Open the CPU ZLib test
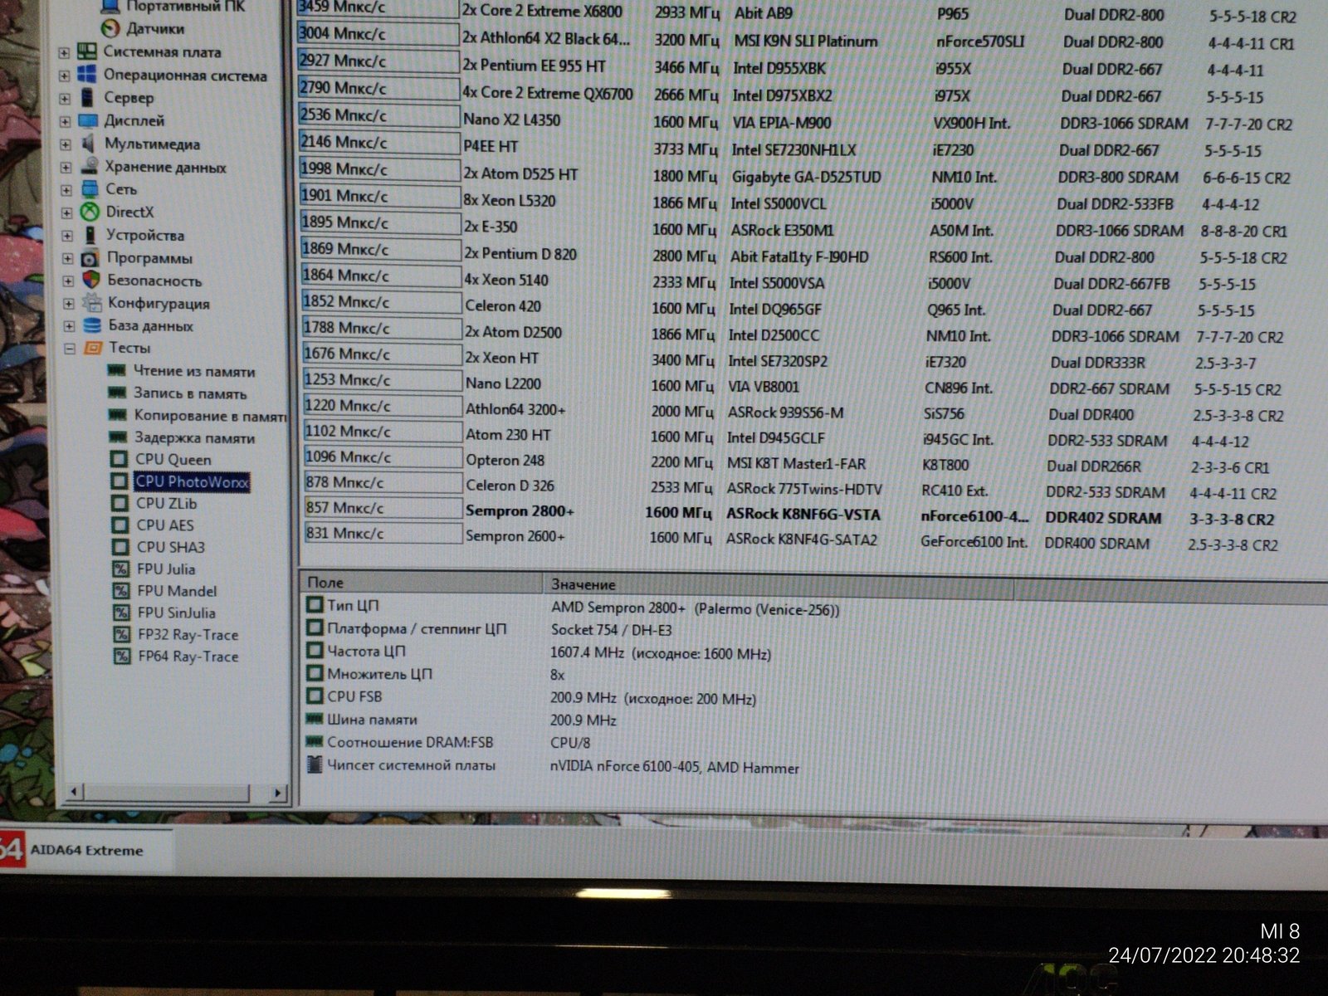 pyautogui.click(x=167, y=503)
